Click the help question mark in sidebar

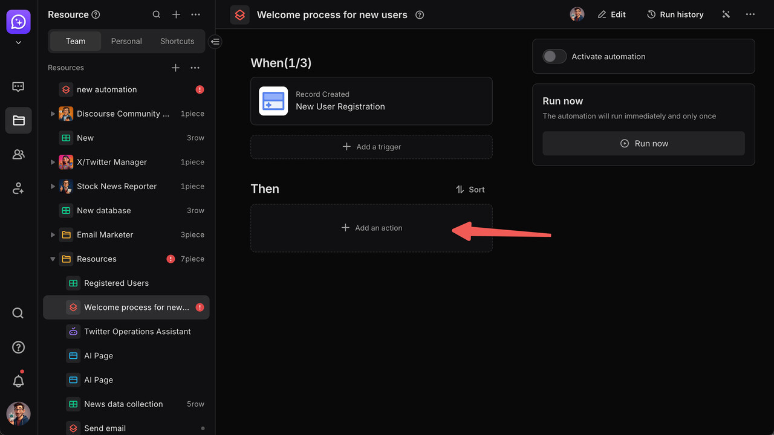pyautogui.click(x=18, y=347)
